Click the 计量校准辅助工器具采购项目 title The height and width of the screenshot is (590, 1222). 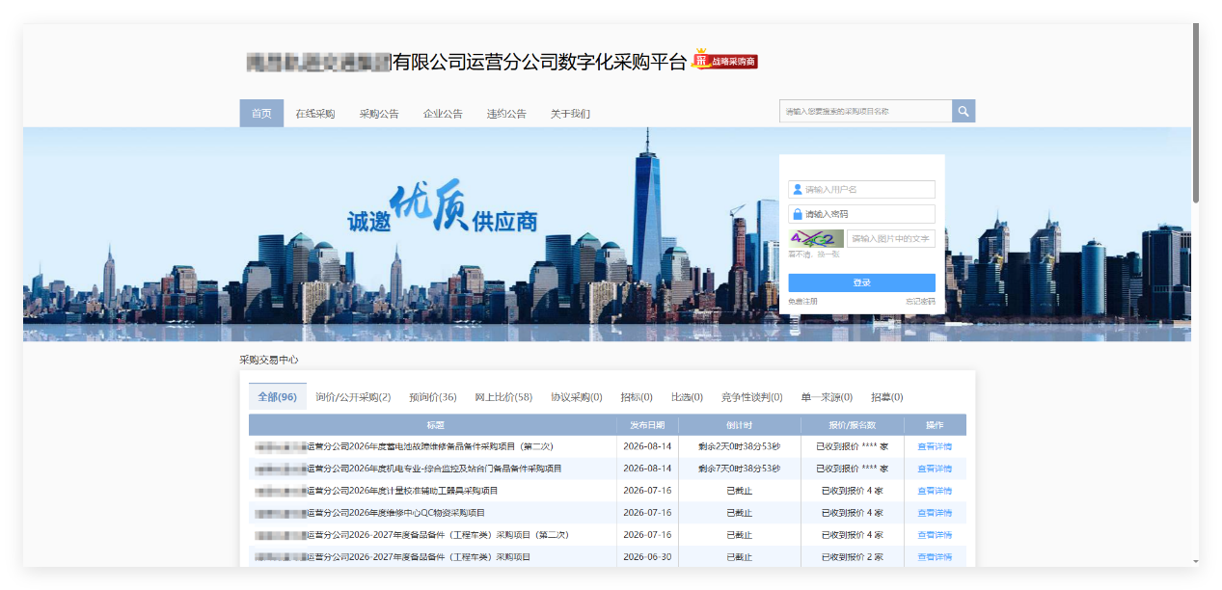click(x=377, y=491)
